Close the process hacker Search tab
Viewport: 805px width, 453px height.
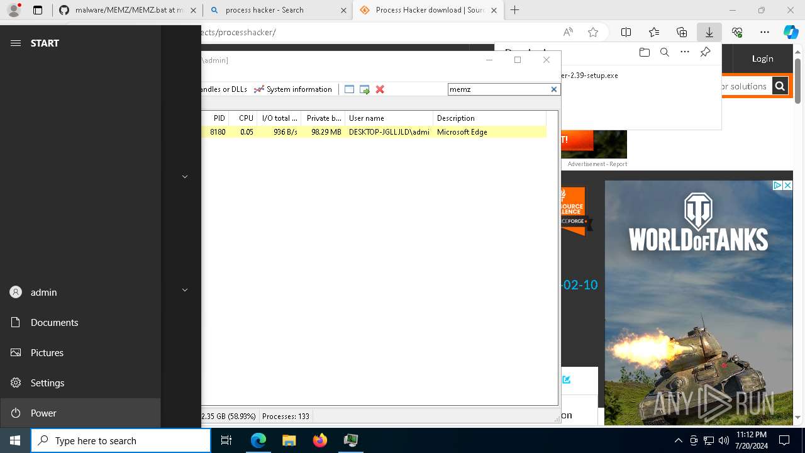point(343,10)
